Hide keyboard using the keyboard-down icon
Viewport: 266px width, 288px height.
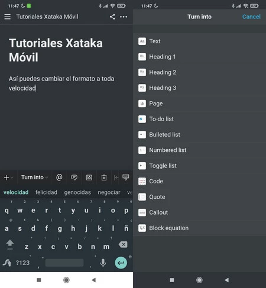coord(126,177)
